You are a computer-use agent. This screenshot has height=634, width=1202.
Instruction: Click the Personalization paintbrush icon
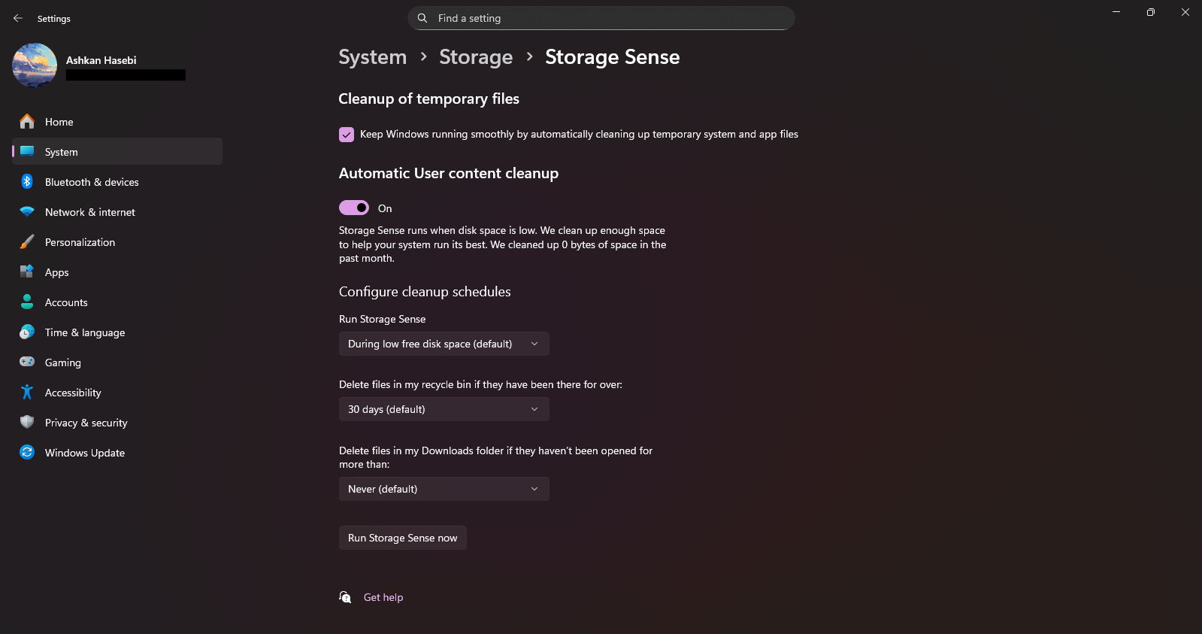pos(27,242)
